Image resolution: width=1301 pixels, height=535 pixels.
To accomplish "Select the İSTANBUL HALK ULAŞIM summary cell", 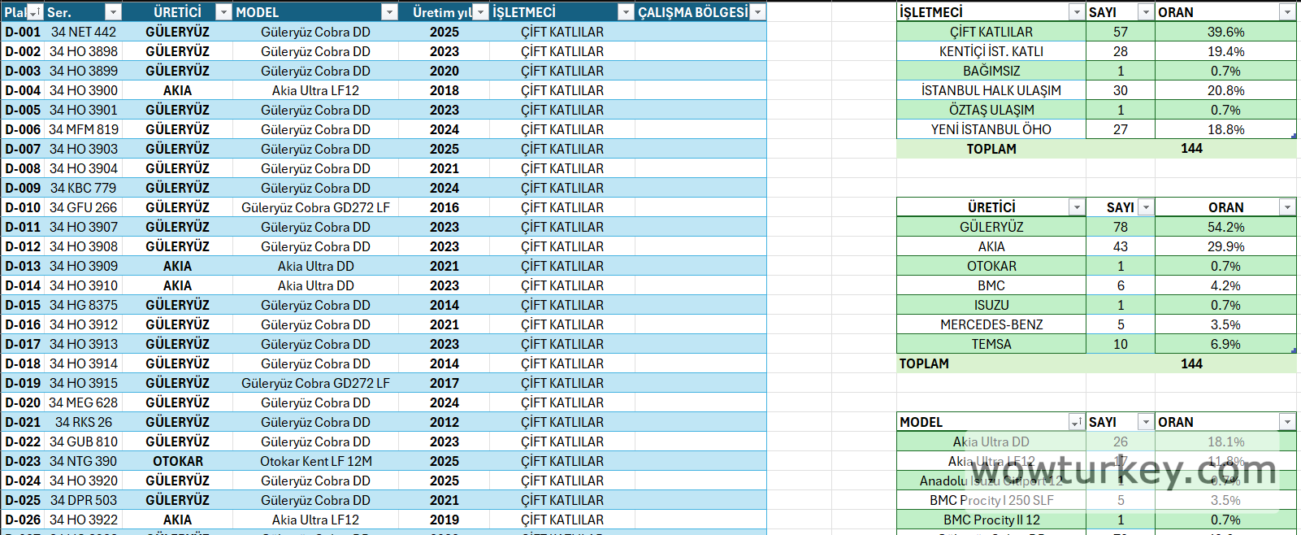I will click(x=991, y=90).
